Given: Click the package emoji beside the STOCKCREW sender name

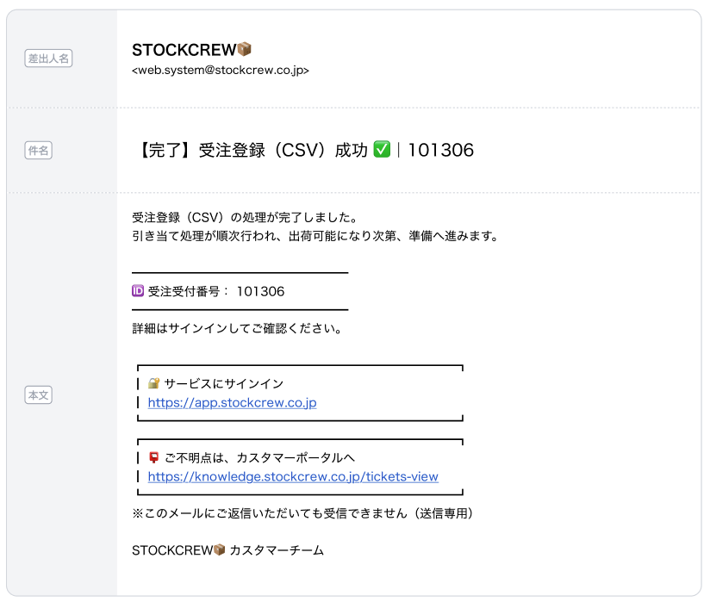Looking at the screenshot, I should click(244, 50).
